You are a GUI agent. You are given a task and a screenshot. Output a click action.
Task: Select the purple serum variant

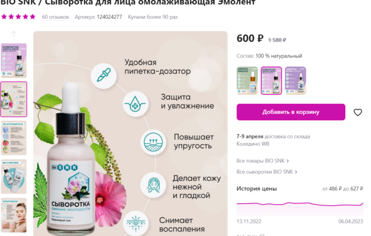click(296, 80)
